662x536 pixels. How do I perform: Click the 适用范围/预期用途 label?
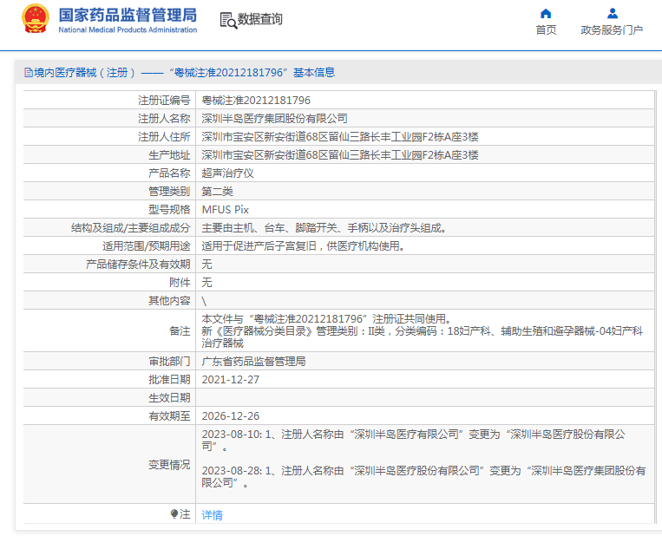pyautogui.click(x=147, y=246)
